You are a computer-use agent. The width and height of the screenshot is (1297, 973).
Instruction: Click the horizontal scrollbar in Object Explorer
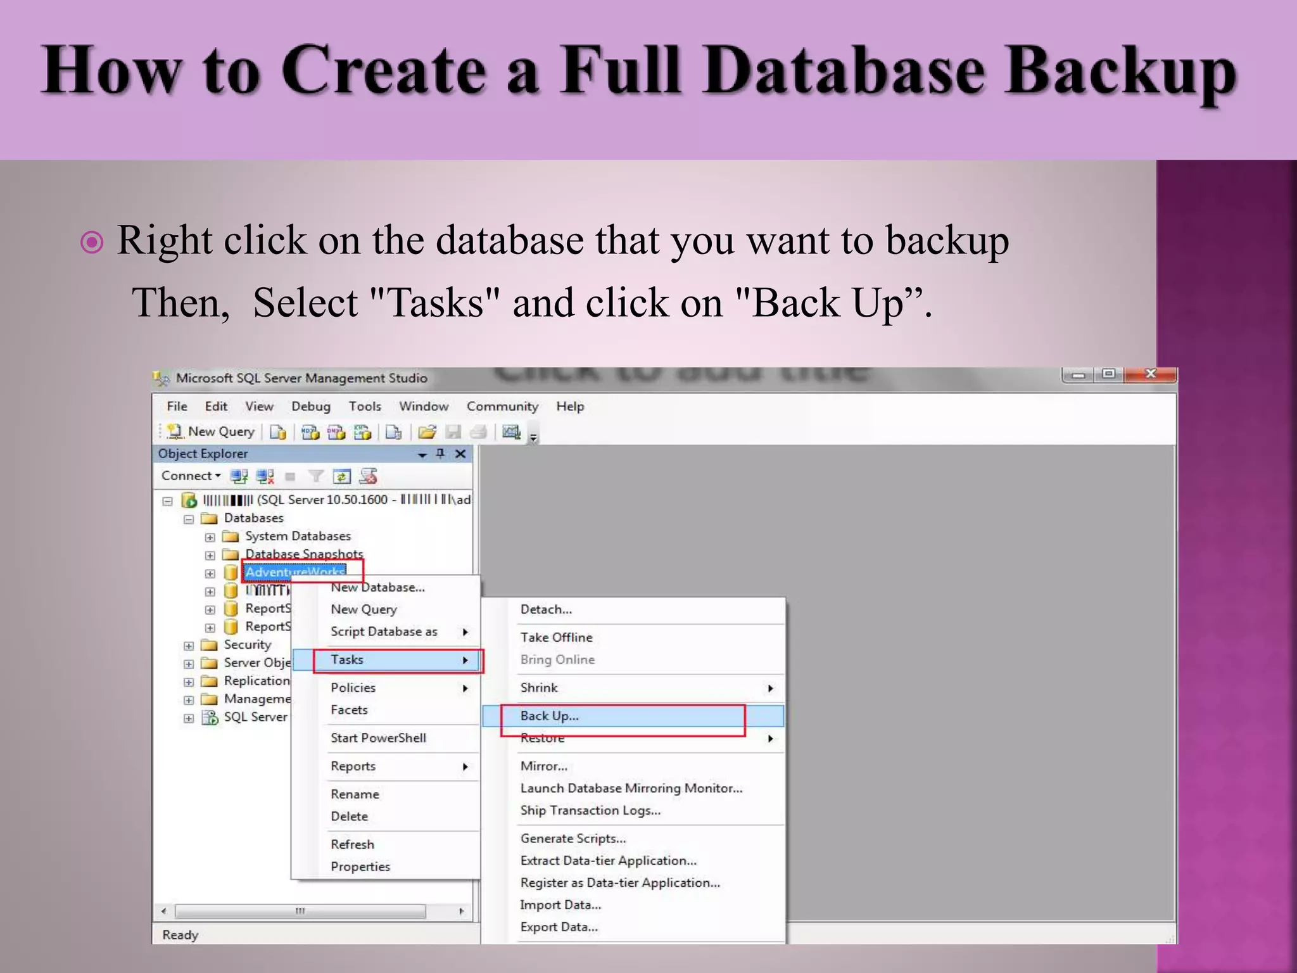(x=300, y=911)
